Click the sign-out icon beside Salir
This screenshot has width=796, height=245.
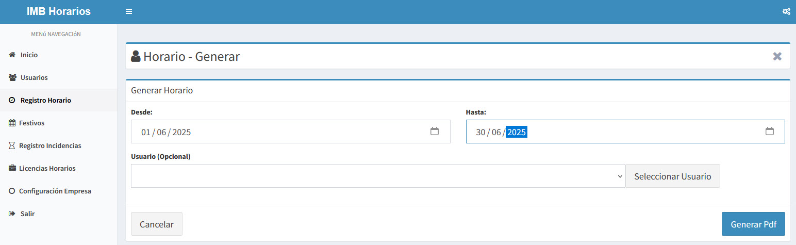coord(12,214)
